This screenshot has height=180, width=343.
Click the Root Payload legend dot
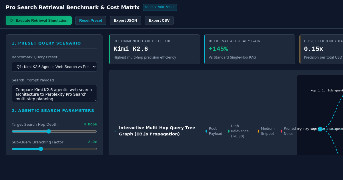tap(206, 131)
